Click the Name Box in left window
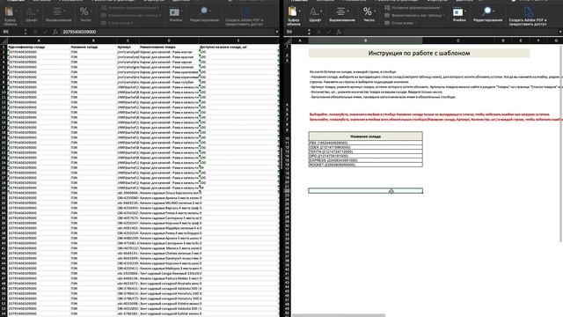Screen dimensions: 563x317 [x=11, y=32]
